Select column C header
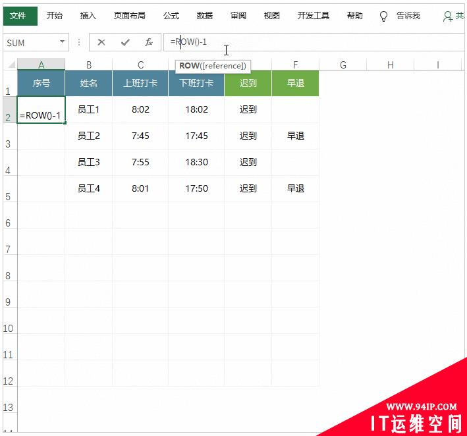Viewport: 467px width, 436px height. pos(140,65)
